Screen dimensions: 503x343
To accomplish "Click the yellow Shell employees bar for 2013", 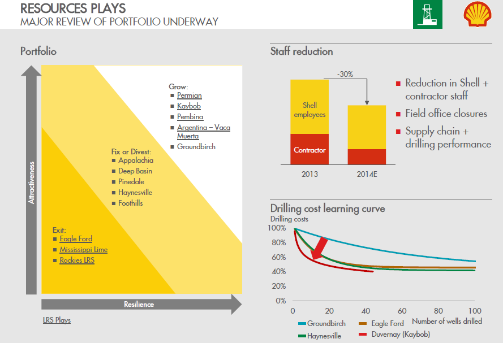I will tap(309, 106).
